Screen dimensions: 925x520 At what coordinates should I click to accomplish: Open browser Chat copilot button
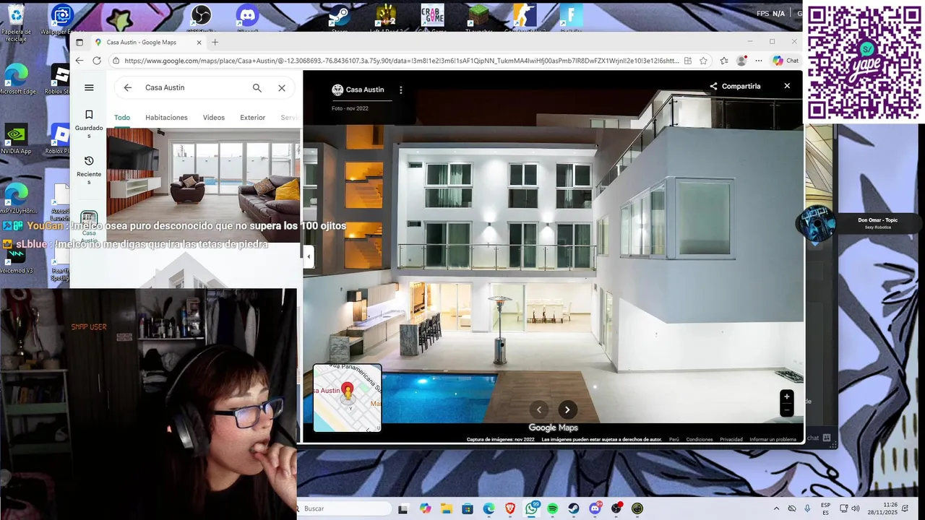point(786,61)
